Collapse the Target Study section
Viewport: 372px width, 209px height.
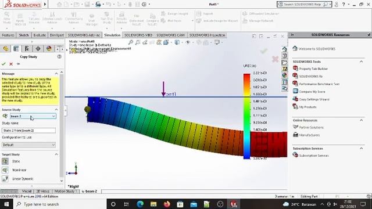[x=56, y=154]
